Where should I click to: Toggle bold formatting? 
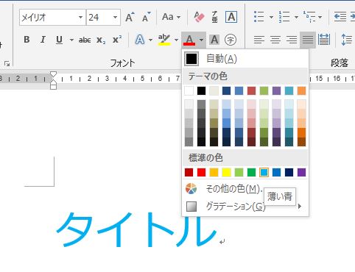(x=27, y=40)
